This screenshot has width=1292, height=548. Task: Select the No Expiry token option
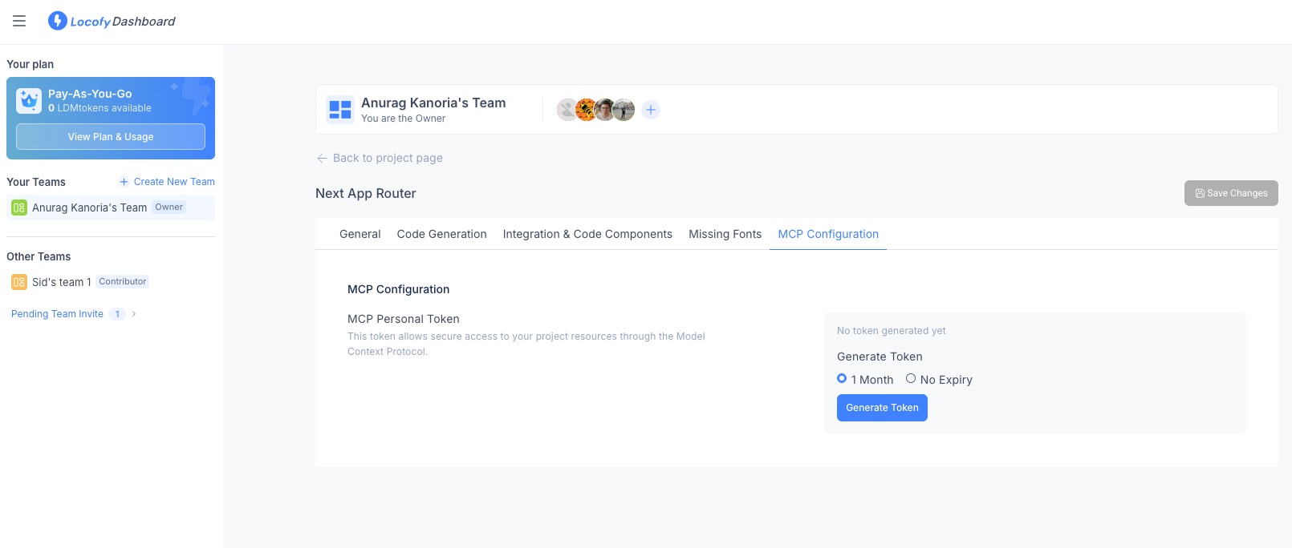click(x=911, y=377)
